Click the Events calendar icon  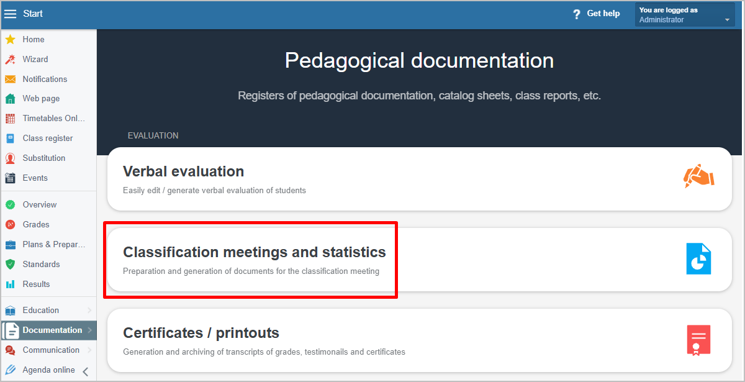tap(10, 178)
